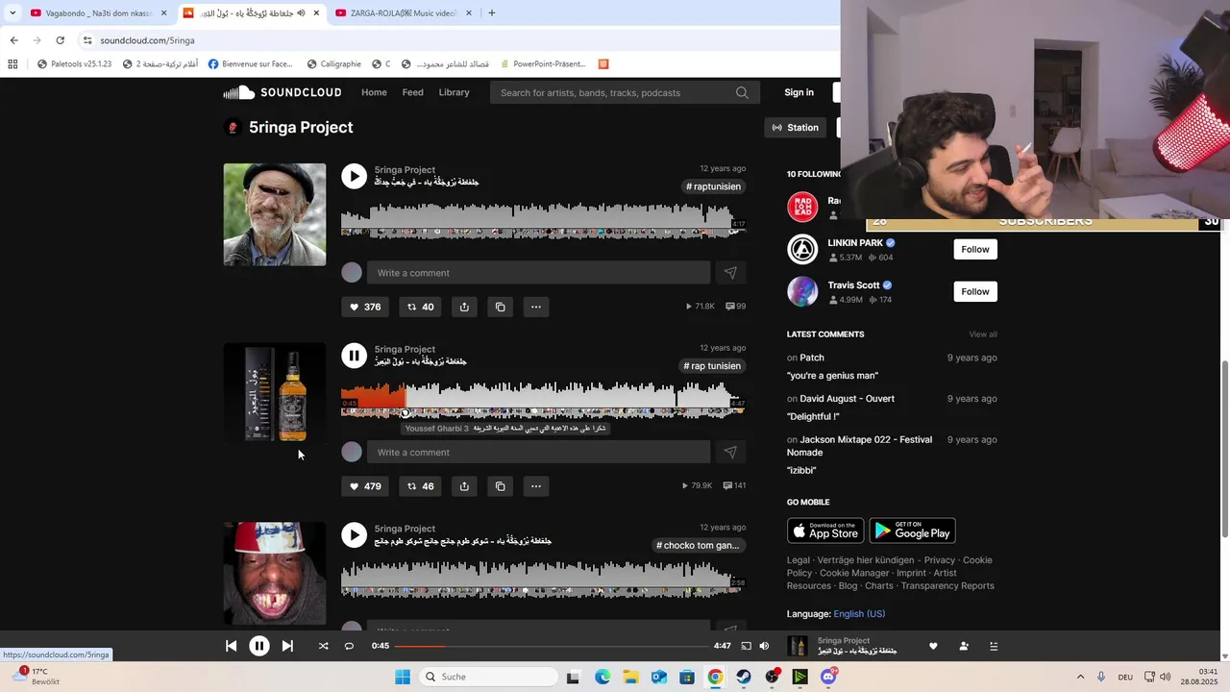Share the second track via share icon
This screenshot has width=1230, height=692.
coord(464,486)
